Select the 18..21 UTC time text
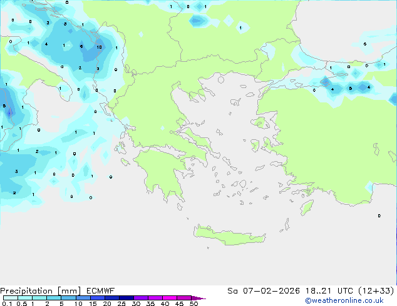 tap(329, 291)
